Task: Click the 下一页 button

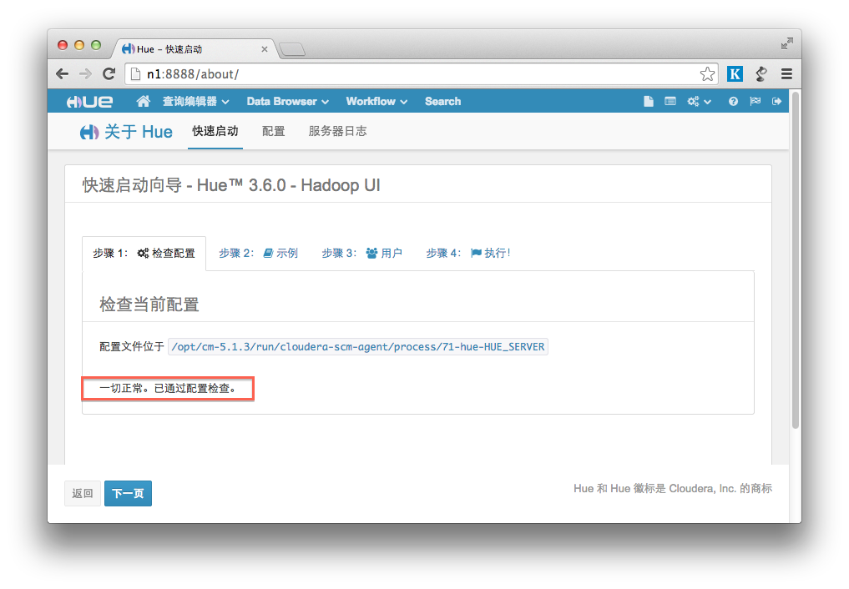Action: 128,493
